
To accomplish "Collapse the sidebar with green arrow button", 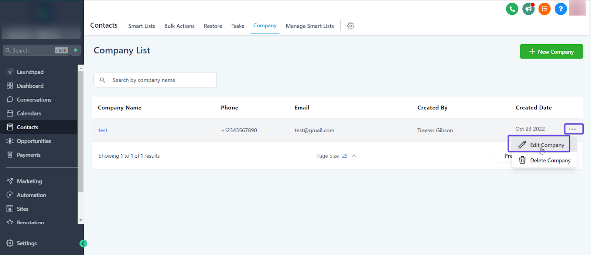I will (x=83, y=243).
